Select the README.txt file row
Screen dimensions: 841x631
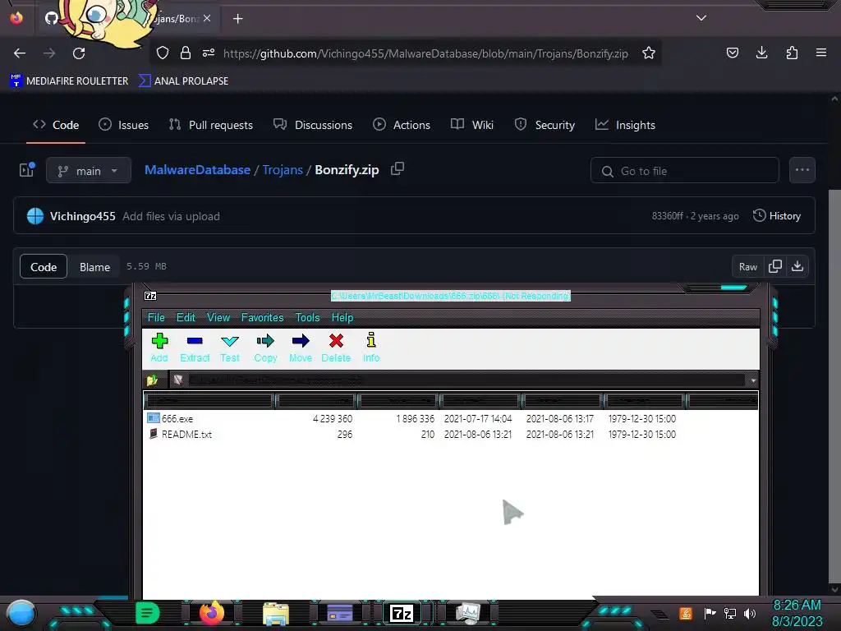pyautogui.click(x=451, y=434)
